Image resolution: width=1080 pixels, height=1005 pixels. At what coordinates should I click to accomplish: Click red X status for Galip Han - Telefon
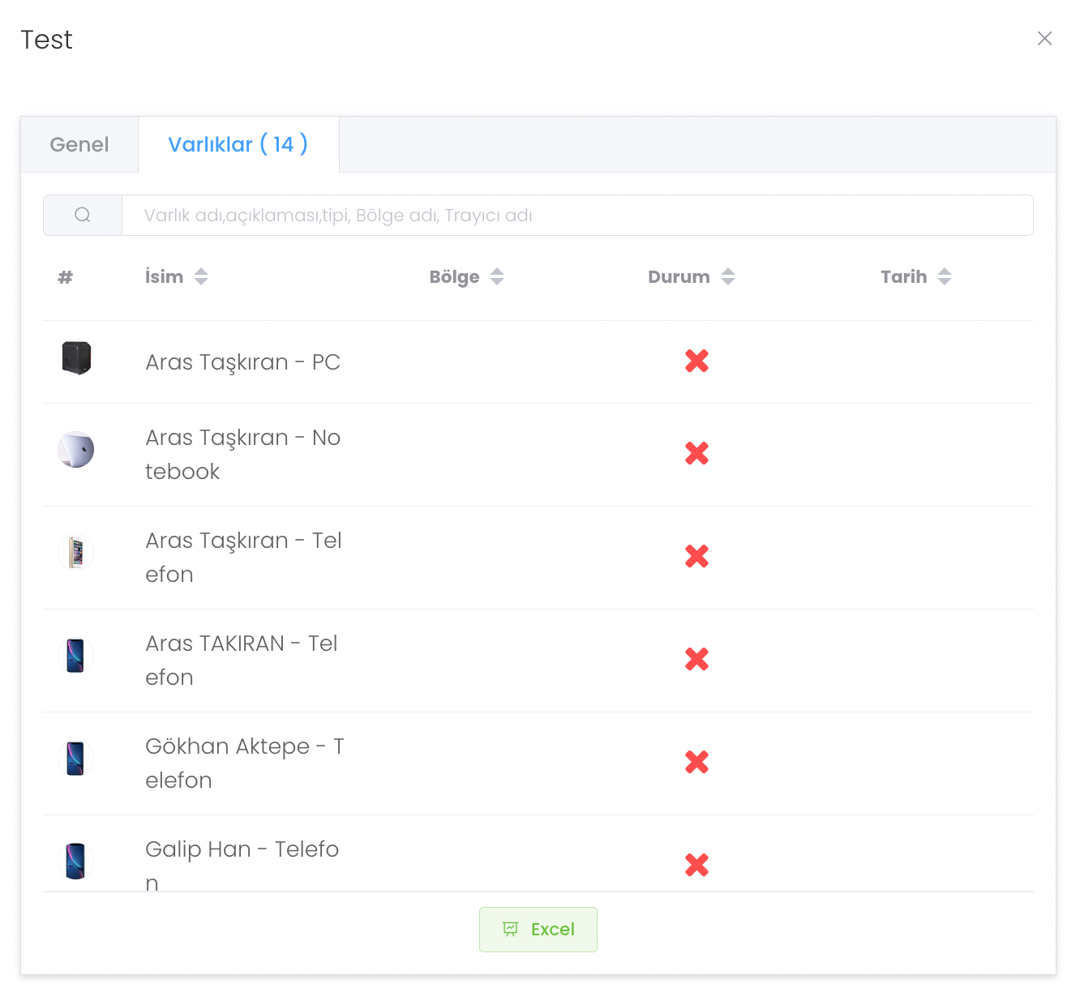696,865
